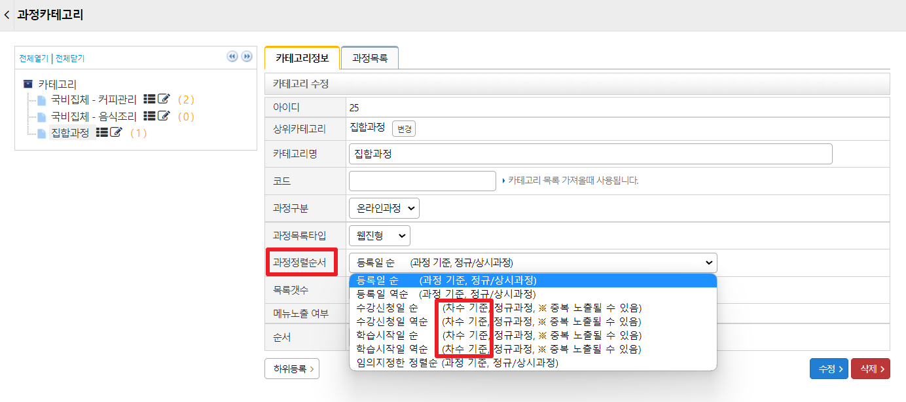Click edit icon for 국비집체 - 커피관리
Viewport: 906px width, 402px height.
[x=164, y=99]
